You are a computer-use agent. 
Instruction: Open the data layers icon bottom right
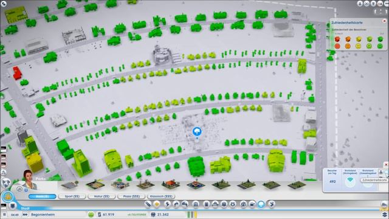(x=385, y=214)
